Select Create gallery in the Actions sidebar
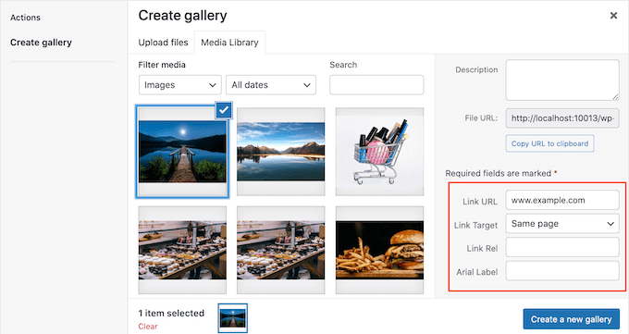The height and width of the screenshot is (334, 629). [41, 43]
